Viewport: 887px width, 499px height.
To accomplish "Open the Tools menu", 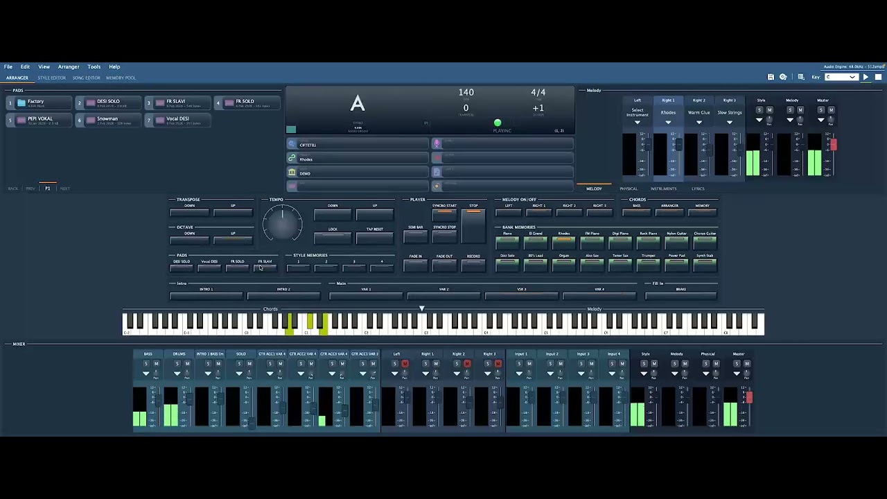I will click(x=94, y=67).
